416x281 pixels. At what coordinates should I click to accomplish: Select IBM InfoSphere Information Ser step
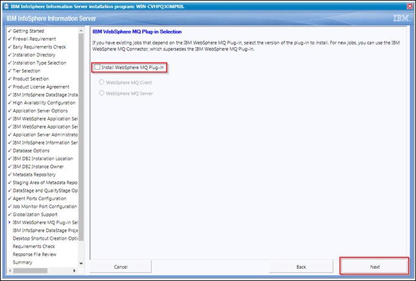(45, 143)
